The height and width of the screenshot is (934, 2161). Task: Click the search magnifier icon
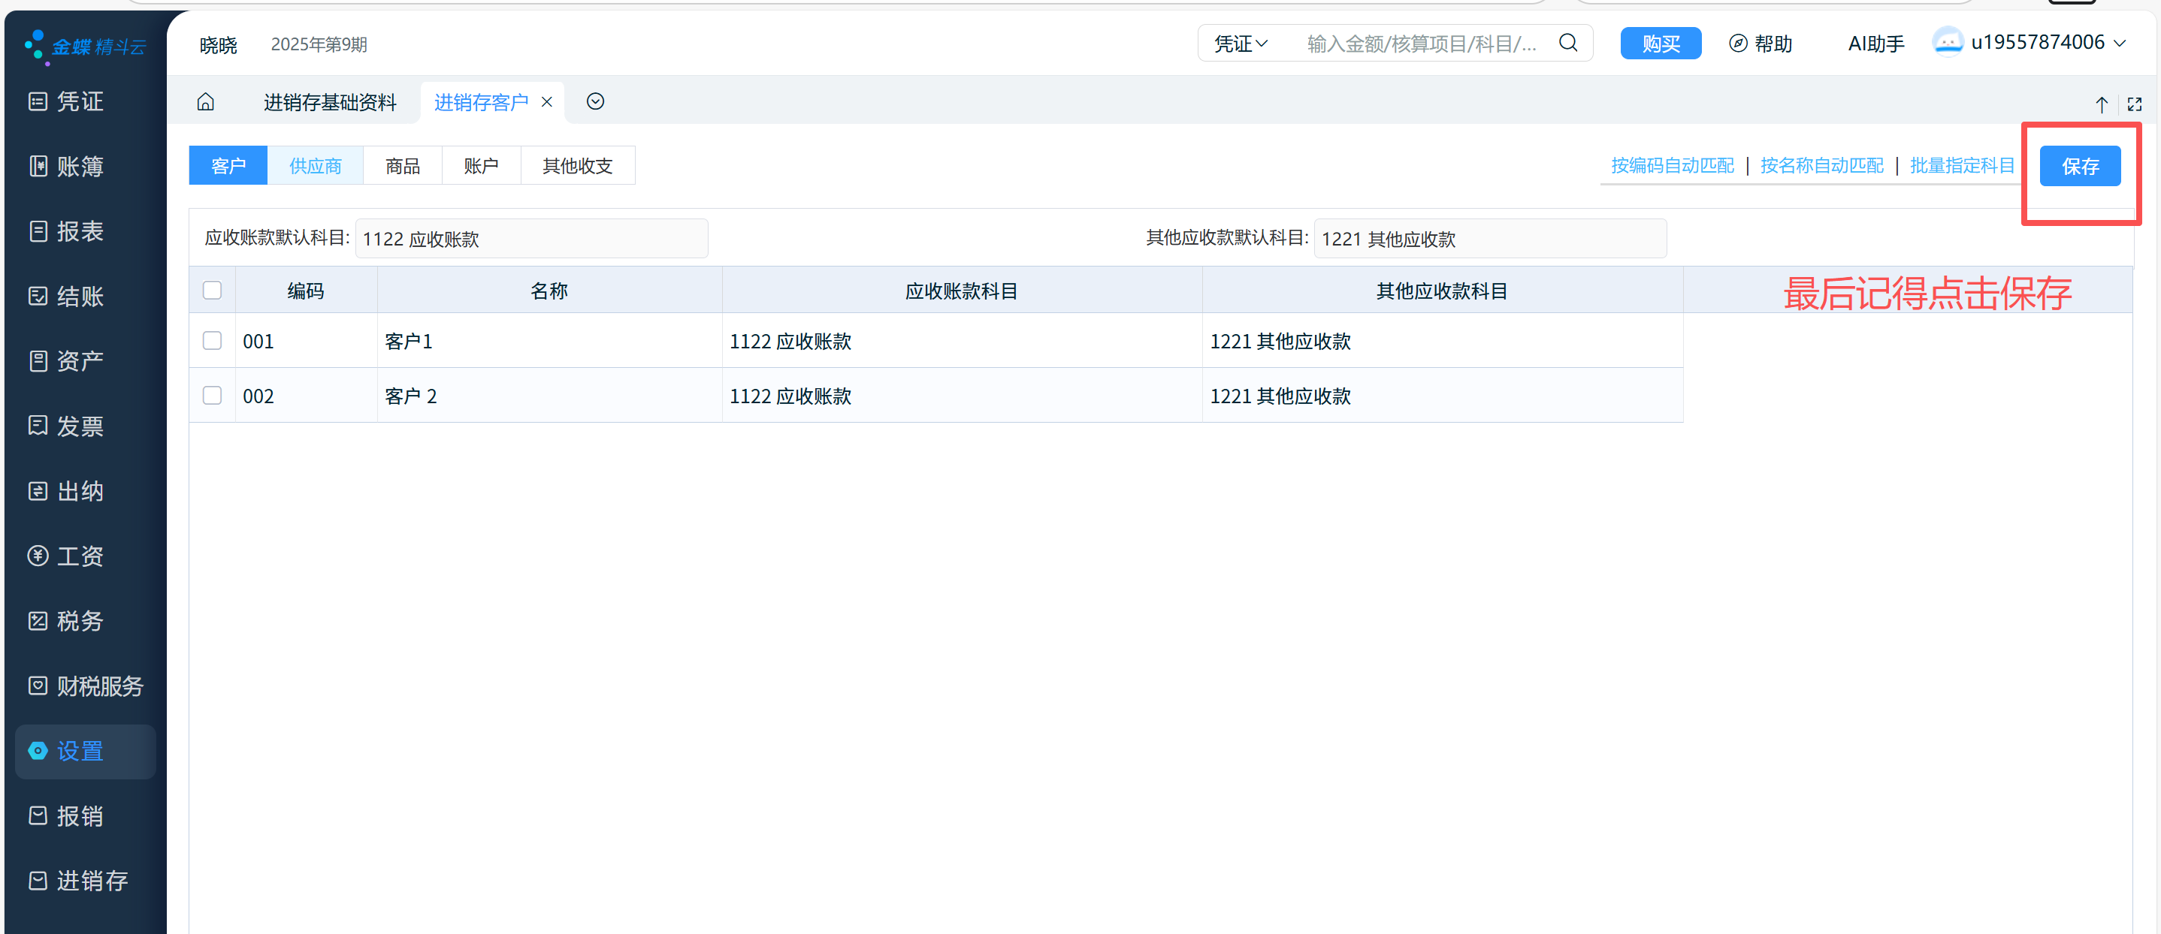click(1567, 43)
